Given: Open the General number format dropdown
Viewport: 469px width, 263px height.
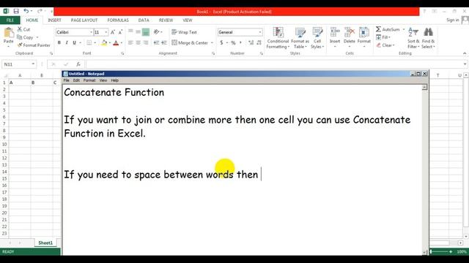Looking at the screenshot, I should (x=260, y=32).
